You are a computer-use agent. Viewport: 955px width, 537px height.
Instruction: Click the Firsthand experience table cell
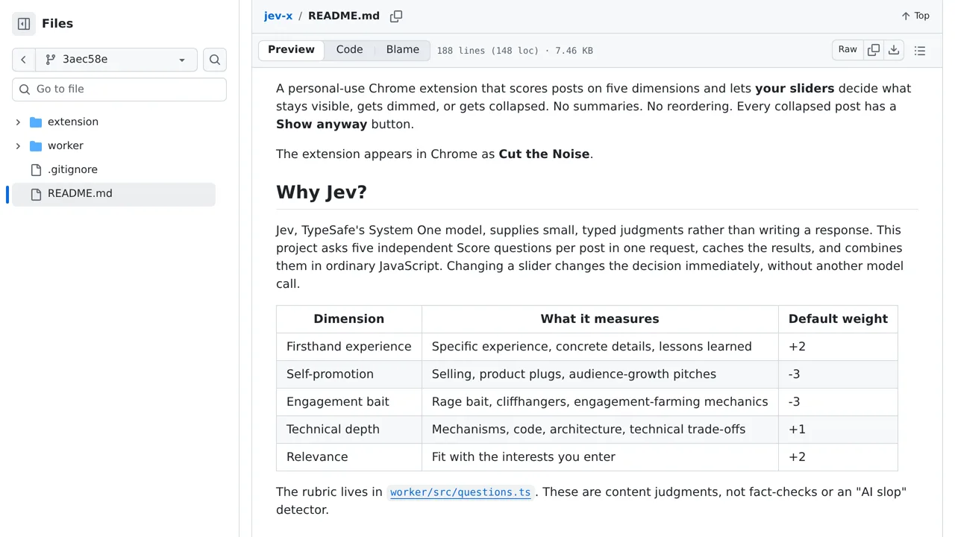tap(349, 347)
